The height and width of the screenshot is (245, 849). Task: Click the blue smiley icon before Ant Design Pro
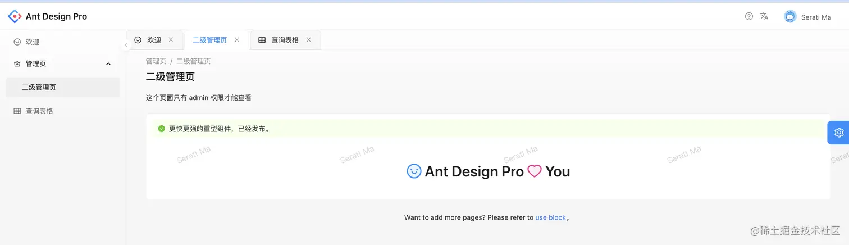click(414, 171)
